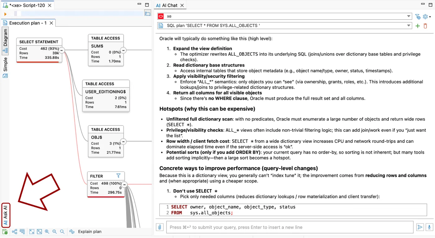The image size is (435, 238).
Task: Send the AI chat query
Action: pyautogui.click(x=420, y=227)
